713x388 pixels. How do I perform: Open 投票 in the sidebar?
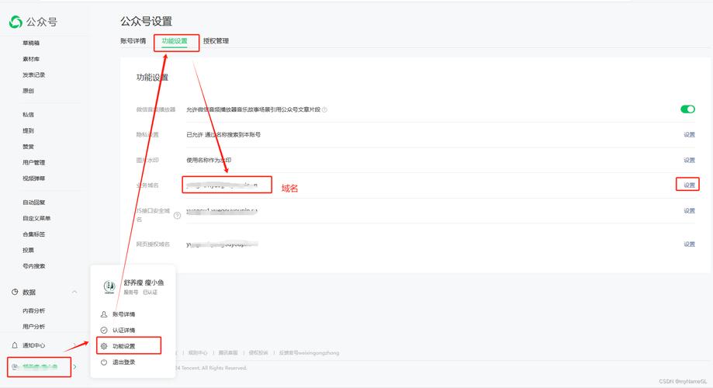point(28,250)
